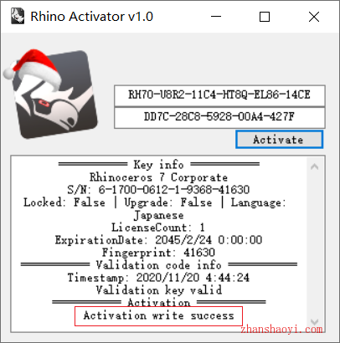
Task: Click the 'Rhinoceros 7 Corporate' line
Action: tap(158, 177)
